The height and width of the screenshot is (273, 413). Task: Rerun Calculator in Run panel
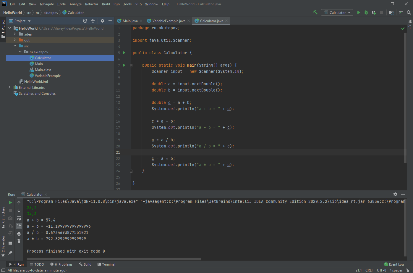[x=10, y=203]
